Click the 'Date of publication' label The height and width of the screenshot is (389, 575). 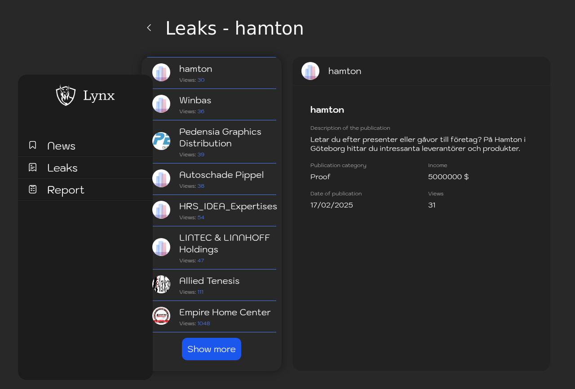click(x=336, y=194)
